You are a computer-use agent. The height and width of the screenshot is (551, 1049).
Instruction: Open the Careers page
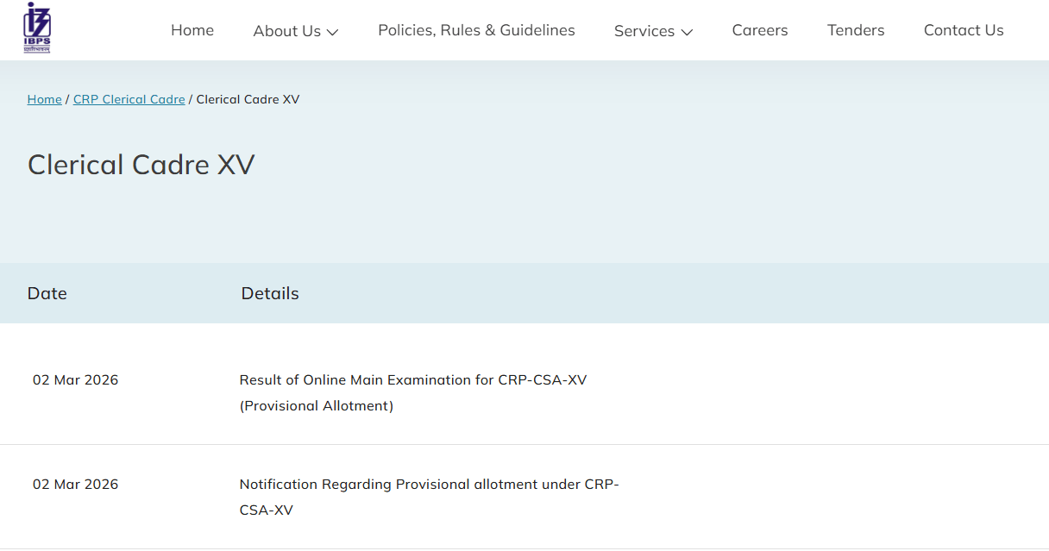[759, 29]
